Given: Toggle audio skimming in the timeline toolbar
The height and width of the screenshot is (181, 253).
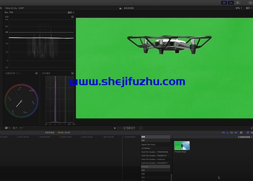Looking at the screenshot, I should coord(227,133).
